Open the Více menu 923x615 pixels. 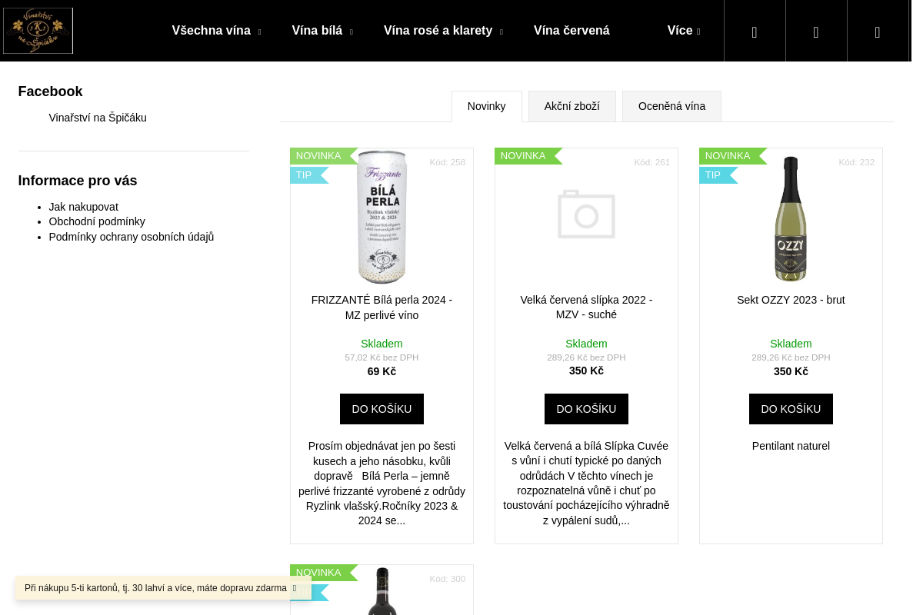point(684,31)
